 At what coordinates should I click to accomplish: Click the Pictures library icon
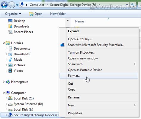[10, 65]
